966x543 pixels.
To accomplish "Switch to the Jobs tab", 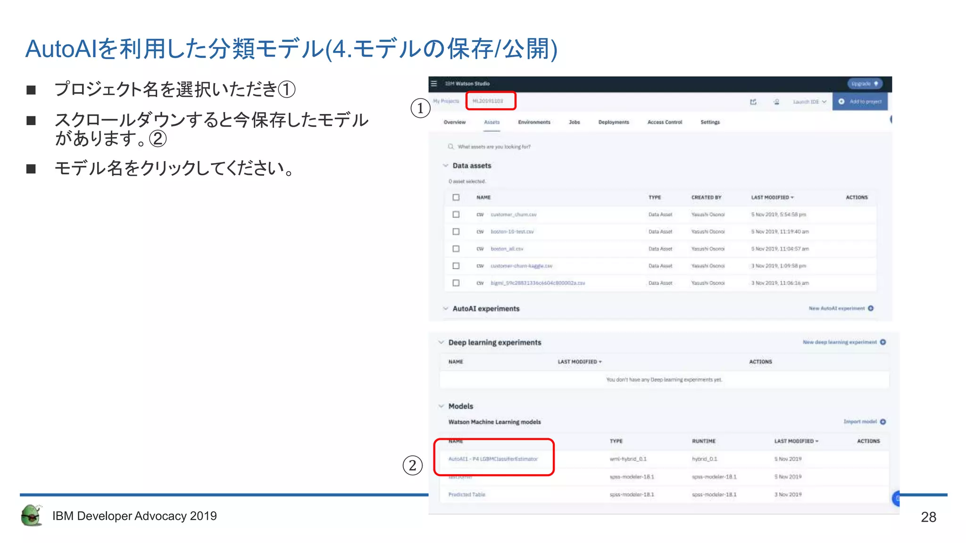I will (575, 122).
